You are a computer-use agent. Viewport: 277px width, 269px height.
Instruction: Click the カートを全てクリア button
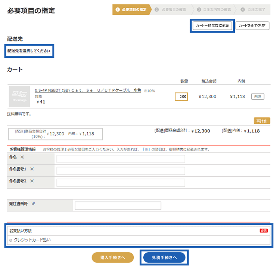click(x=252, y=26)
